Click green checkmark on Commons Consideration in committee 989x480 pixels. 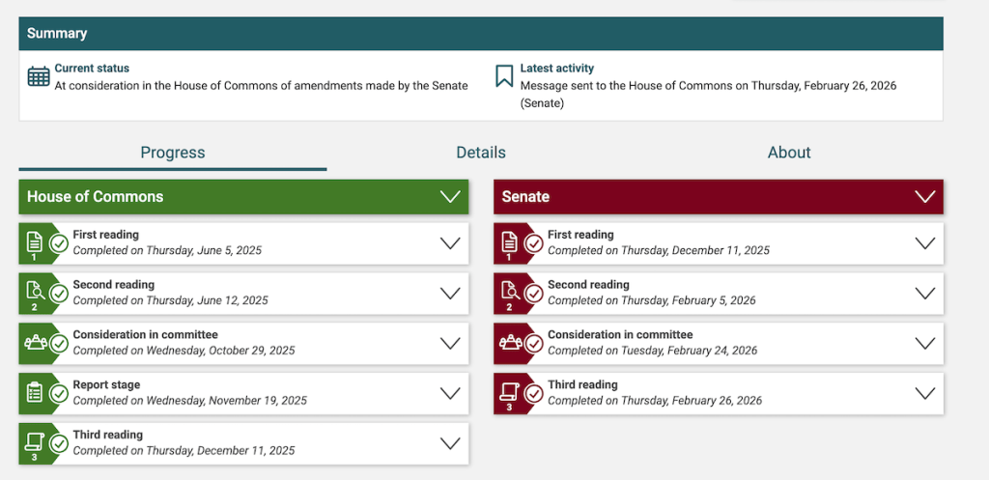[x=59, y=344]
